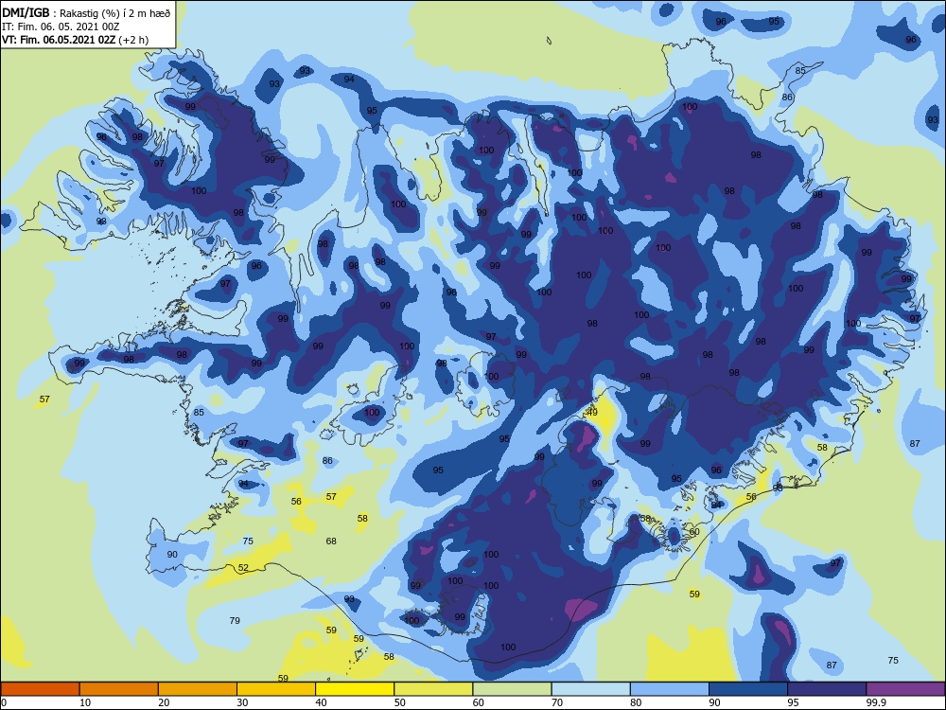
Task: Click the blue 90–95 legend swatch
Action: click(x=748, y=689)
